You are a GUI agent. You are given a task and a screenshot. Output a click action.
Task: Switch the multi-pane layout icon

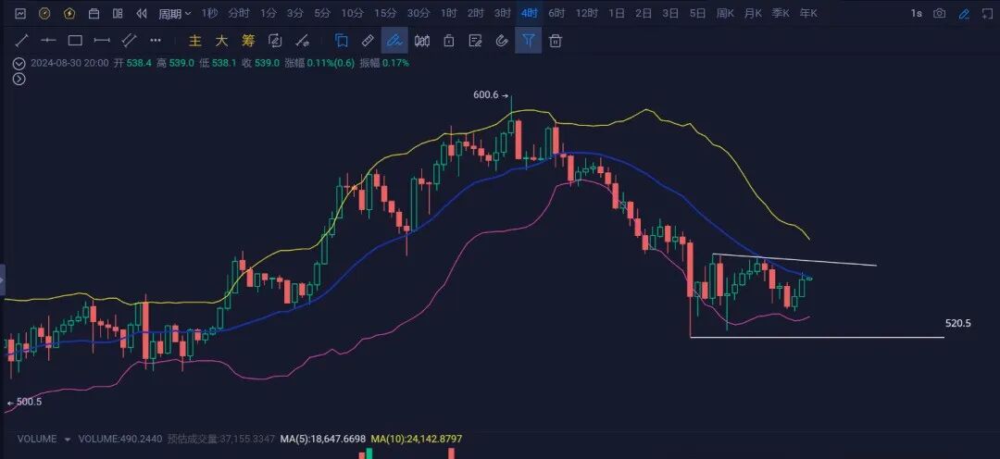click(118, 13)
